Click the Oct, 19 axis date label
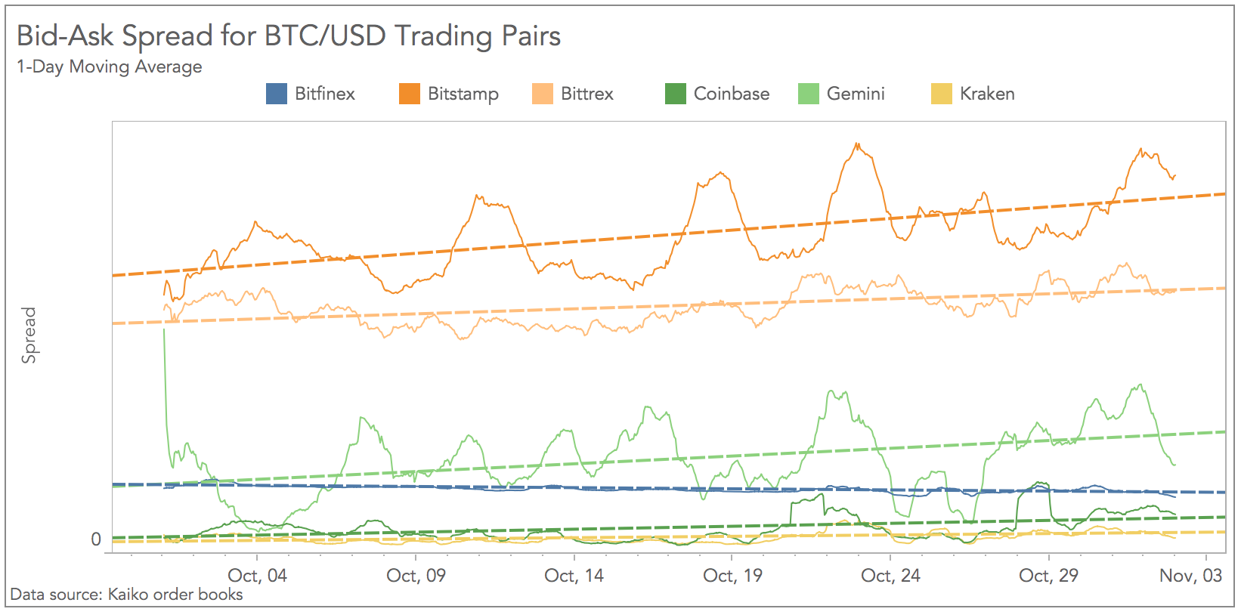 click(x=733, y=576)
